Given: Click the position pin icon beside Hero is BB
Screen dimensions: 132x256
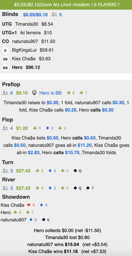Looking at the screenshot, I should (34, 93).
